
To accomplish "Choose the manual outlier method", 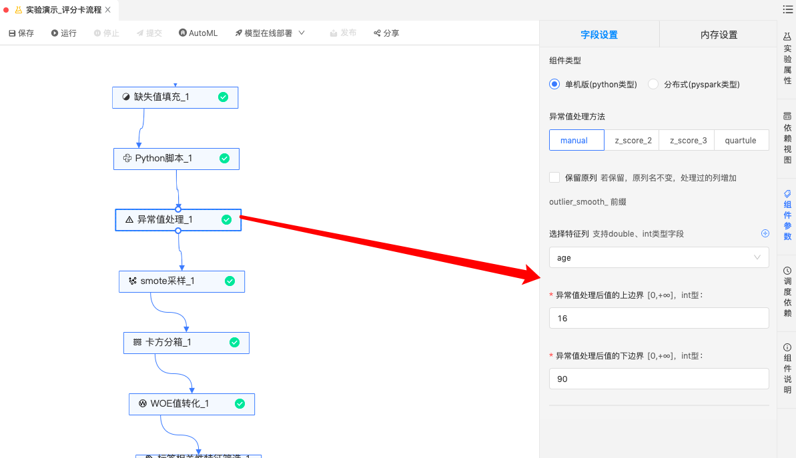I will coord(576,140).
